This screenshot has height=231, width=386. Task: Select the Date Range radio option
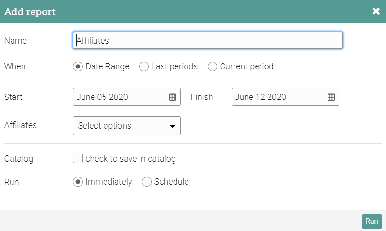[78, 66]
